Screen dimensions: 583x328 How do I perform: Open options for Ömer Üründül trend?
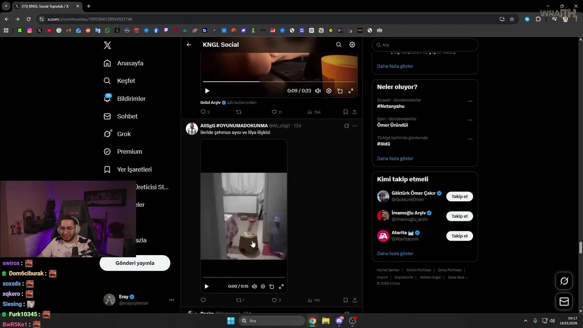pyautogui.click(x=470, y=120)
